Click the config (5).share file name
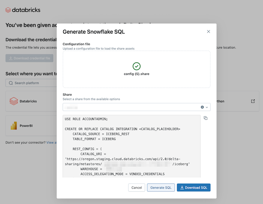 [137, 74]
